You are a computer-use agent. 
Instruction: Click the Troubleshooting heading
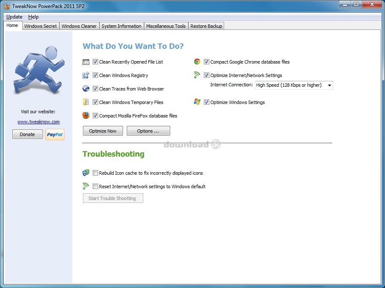click(x=113, y=154)
